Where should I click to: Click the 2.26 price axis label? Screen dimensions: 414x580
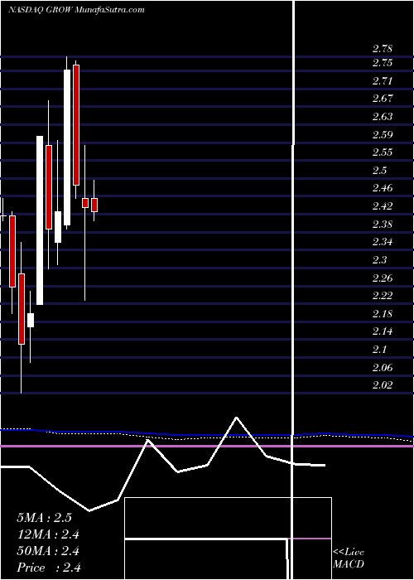pos(383,278)
